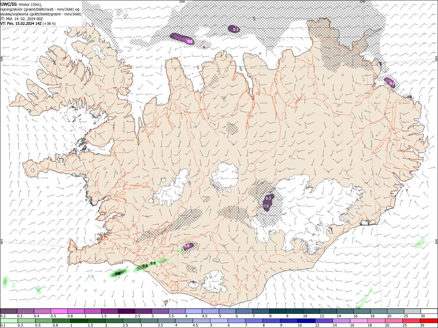The width and height of the screenshot is (438, 328).
Task: Click lower scale swatch between 0.8 and 1
Action: pos(61,321)
